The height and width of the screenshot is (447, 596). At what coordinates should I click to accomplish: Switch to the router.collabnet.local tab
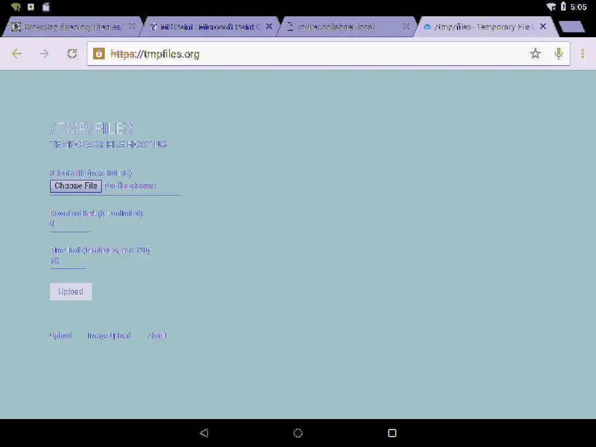point(347,27)
